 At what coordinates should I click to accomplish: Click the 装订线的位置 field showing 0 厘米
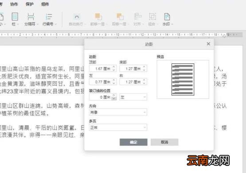point(103,97)
